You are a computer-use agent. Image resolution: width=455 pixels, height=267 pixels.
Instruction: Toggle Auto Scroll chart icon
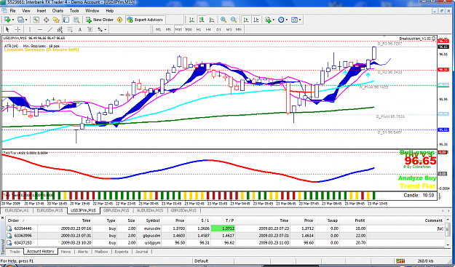coord(246,20)
